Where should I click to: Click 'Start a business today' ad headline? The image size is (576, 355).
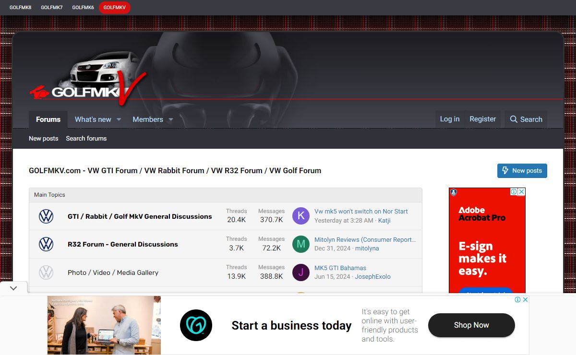(291, 325)
